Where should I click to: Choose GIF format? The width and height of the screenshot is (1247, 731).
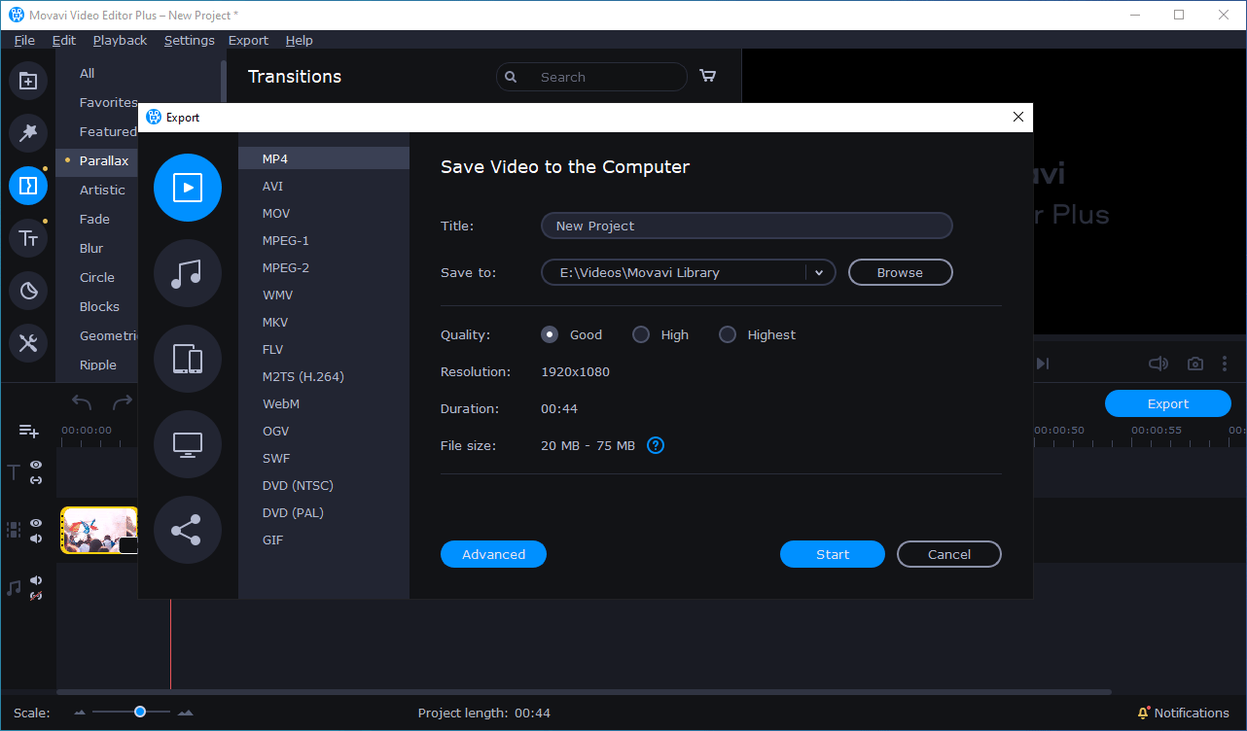click(x=324, y=540)
